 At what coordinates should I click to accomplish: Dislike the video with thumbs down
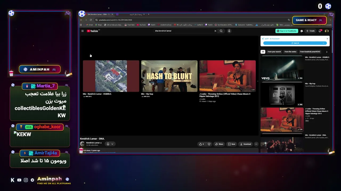209,144
